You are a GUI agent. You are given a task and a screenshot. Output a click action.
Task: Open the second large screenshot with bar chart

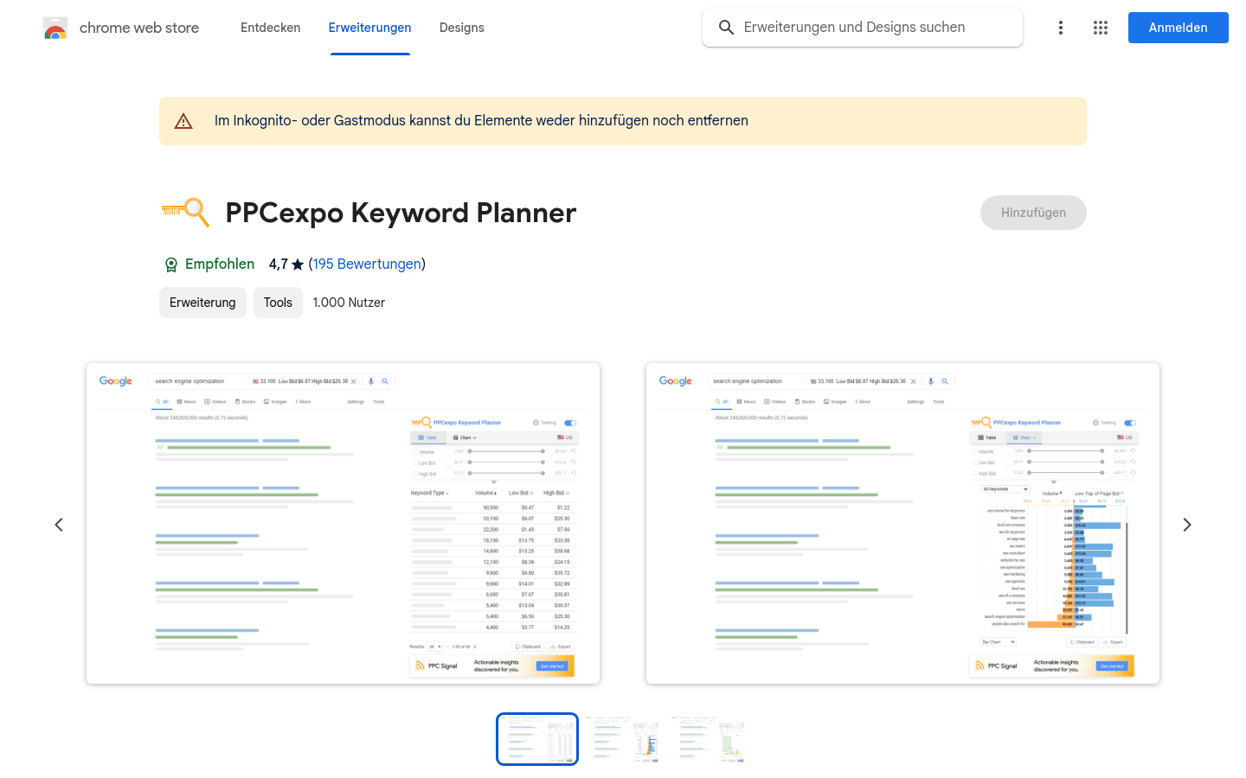click(902, 523)
